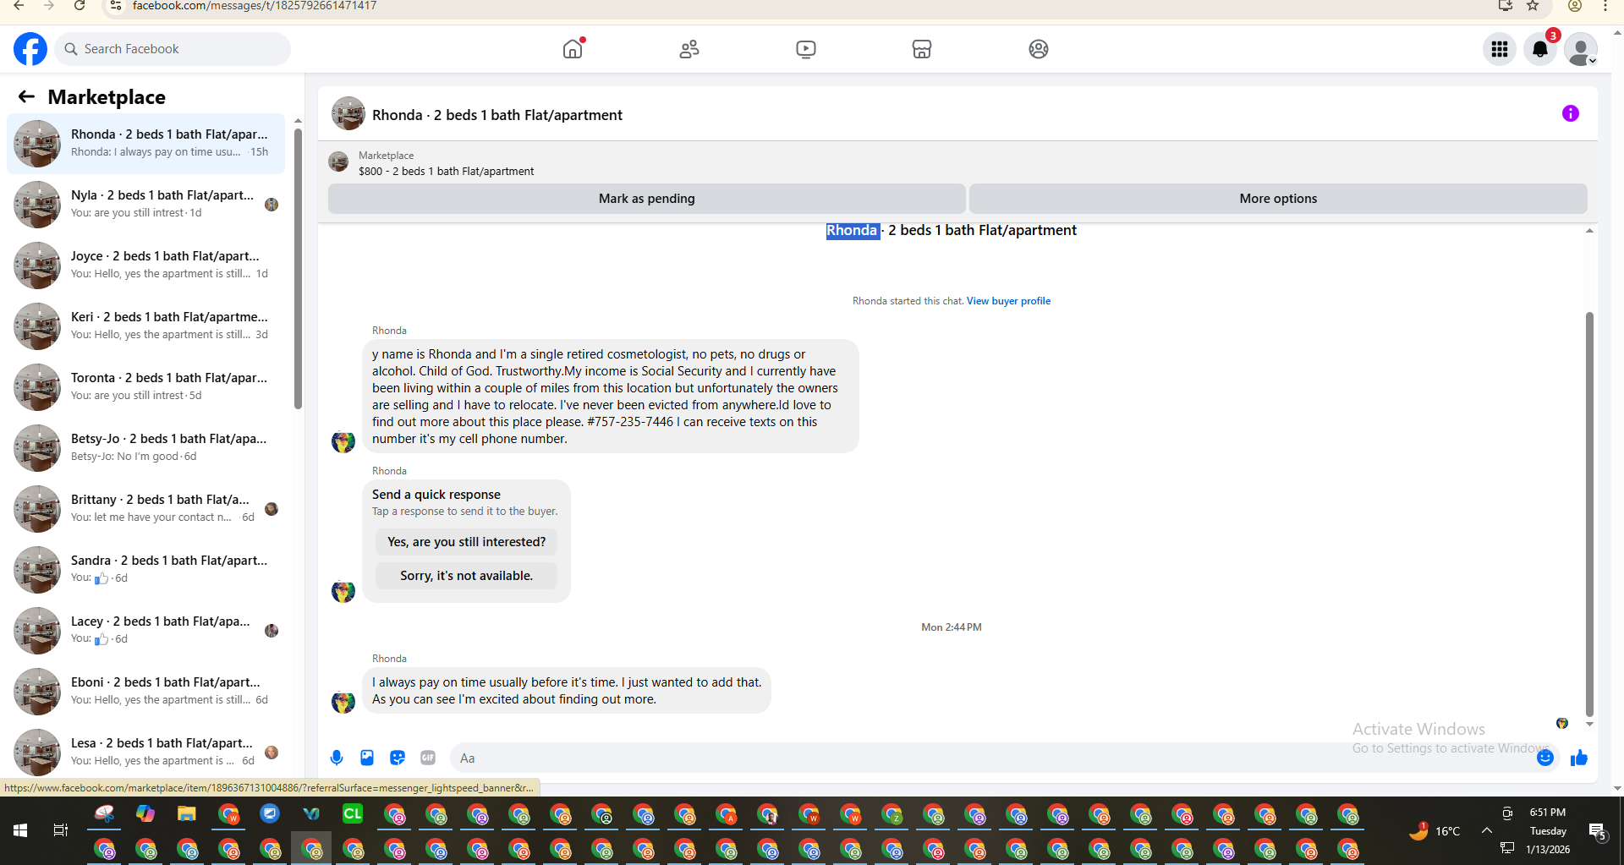Open conversation information icon
Viewport: 1624px width, 865px height.
(x=1571, y=113)
